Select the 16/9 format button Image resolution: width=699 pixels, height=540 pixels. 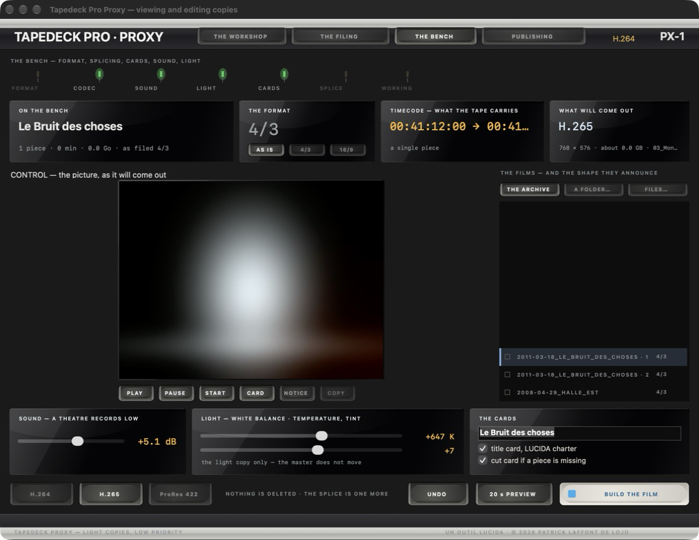[347, 150]
